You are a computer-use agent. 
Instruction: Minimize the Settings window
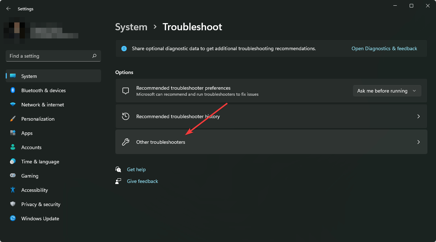(395, 6)
